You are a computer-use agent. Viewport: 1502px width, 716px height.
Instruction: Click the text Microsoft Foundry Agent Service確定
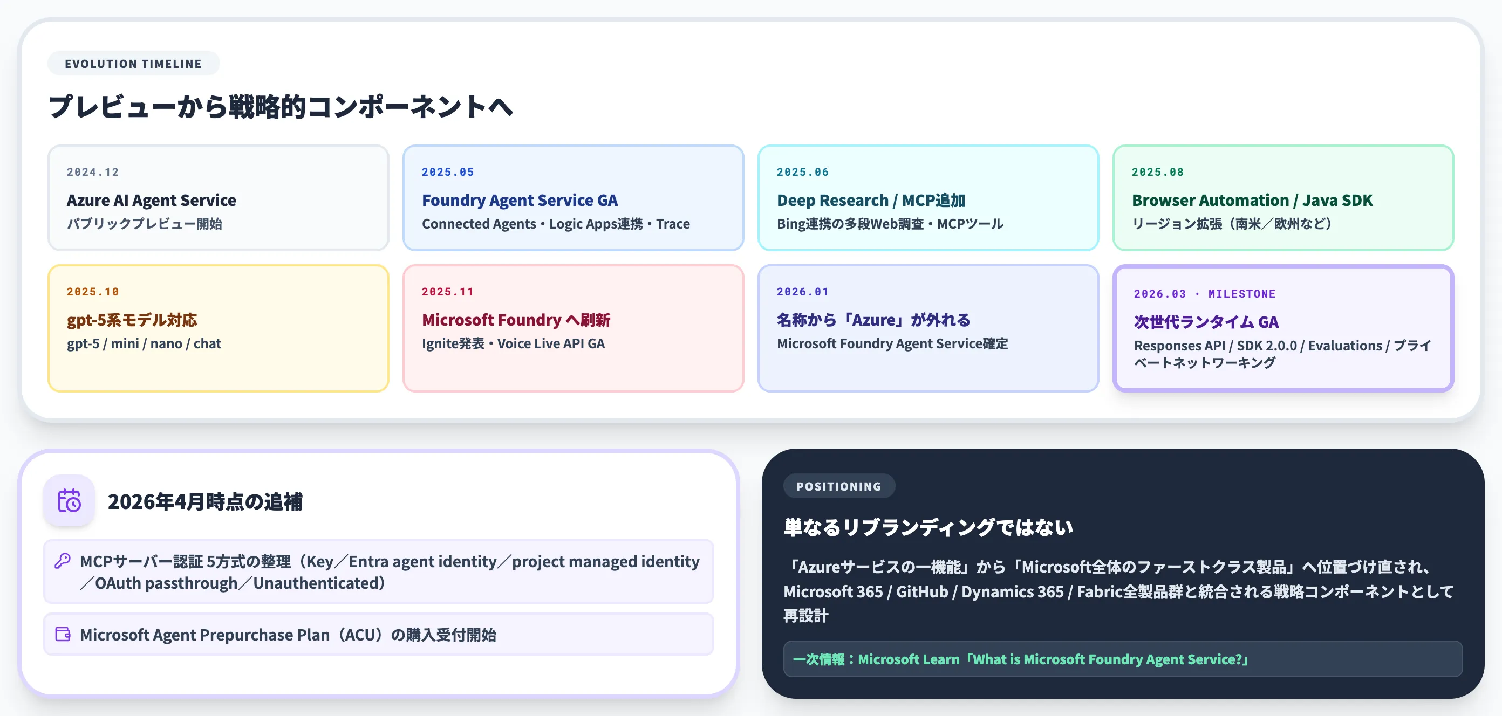892,344
